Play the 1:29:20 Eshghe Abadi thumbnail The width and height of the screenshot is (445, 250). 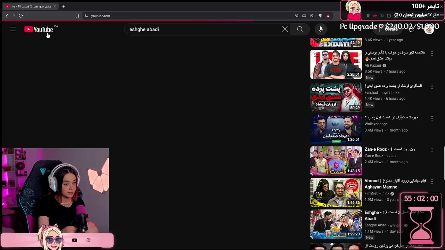tap(336, 224)
